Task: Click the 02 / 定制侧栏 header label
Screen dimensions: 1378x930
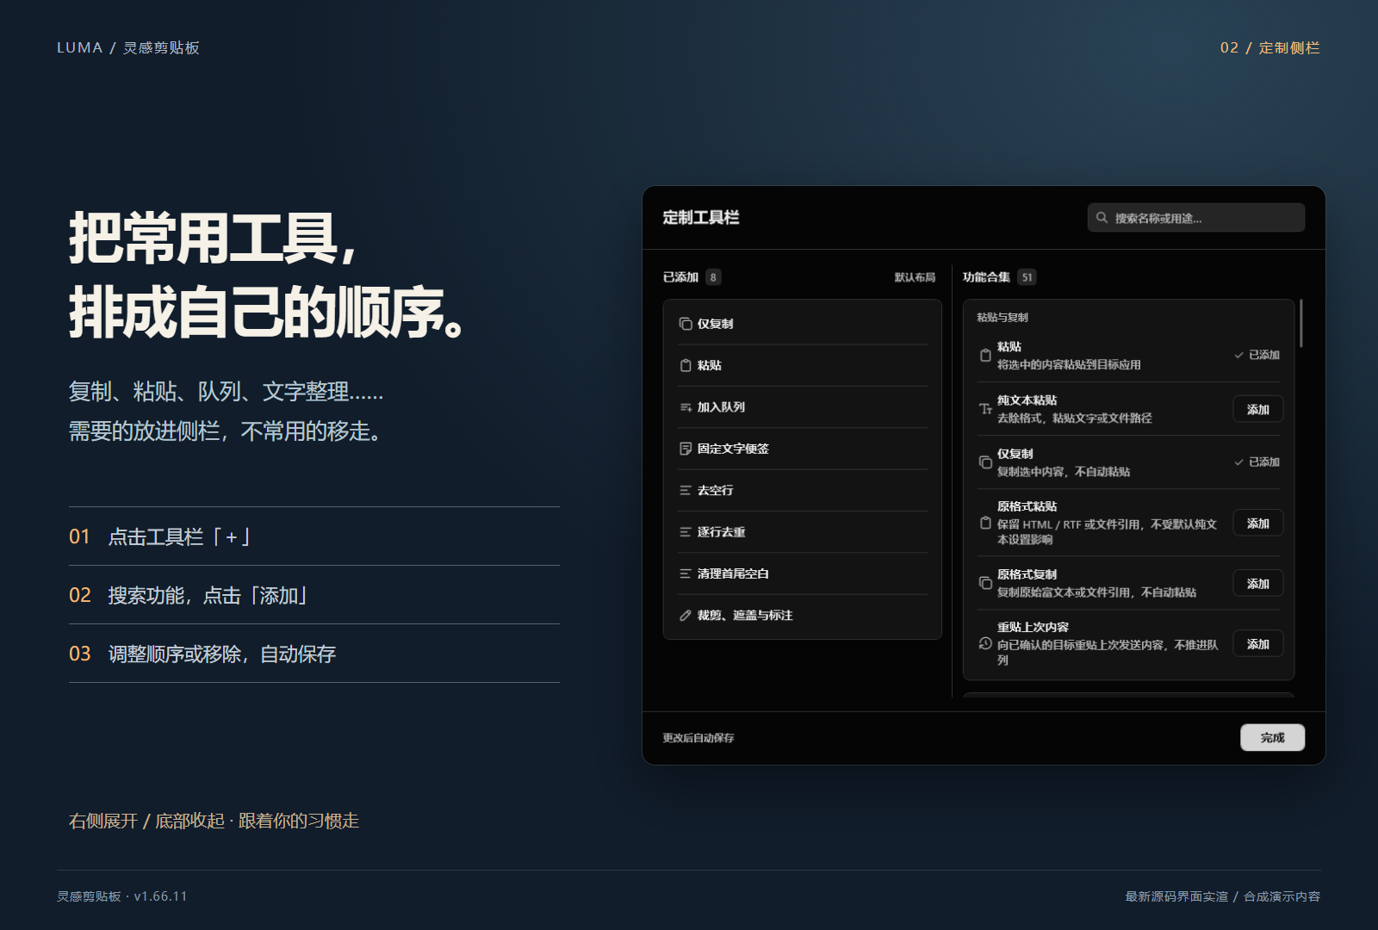Action: click(x=1270, y=47)
